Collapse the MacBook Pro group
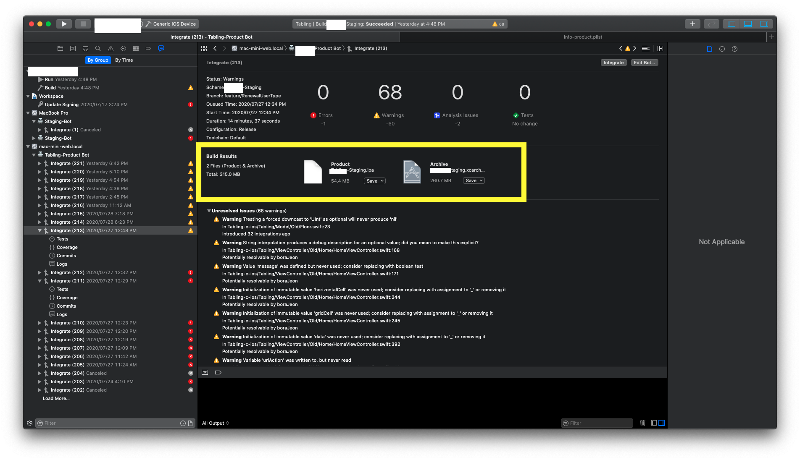Image resolution: width=800 pixels, height=460 pixels. pos(28,113)
